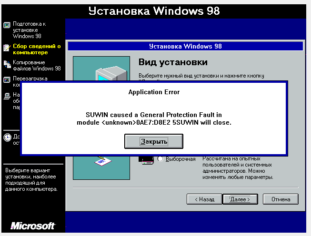Click the 'Сбор сведений о компьютере' highlighted text
Screen dimensions: 311x236
(37, 49)
